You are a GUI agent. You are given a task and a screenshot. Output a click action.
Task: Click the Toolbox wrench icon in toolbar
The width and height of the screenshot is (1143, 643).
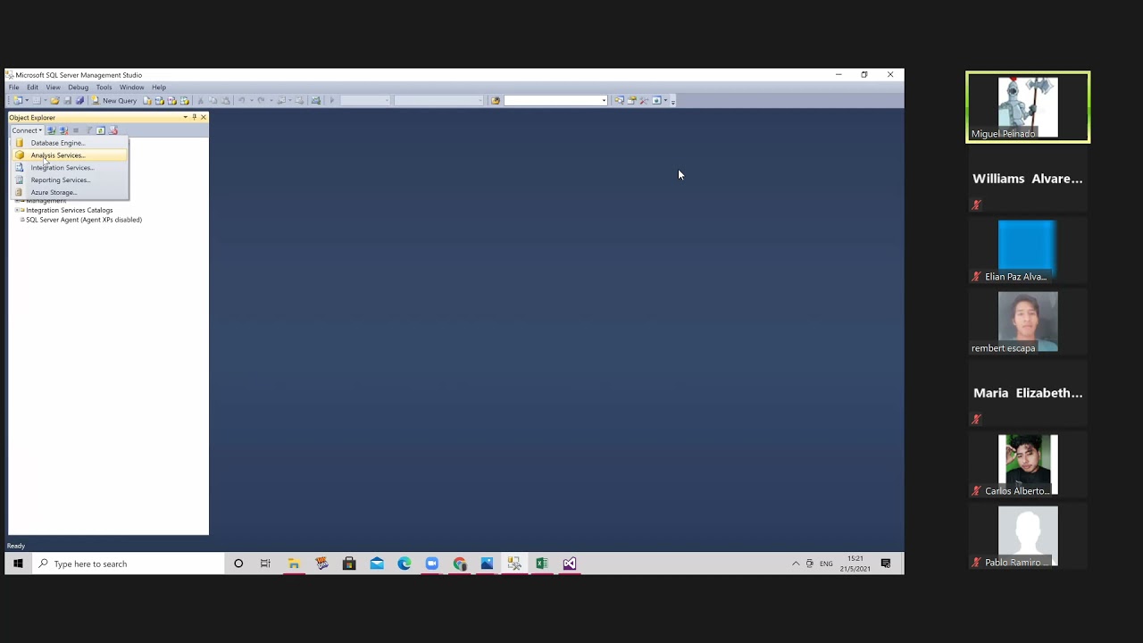click(644, 101)
